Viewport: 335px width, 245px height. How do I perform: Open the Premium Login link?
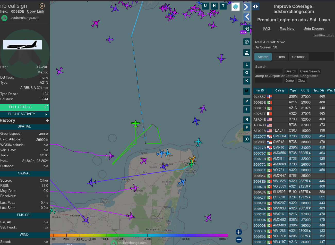point(294,20)
